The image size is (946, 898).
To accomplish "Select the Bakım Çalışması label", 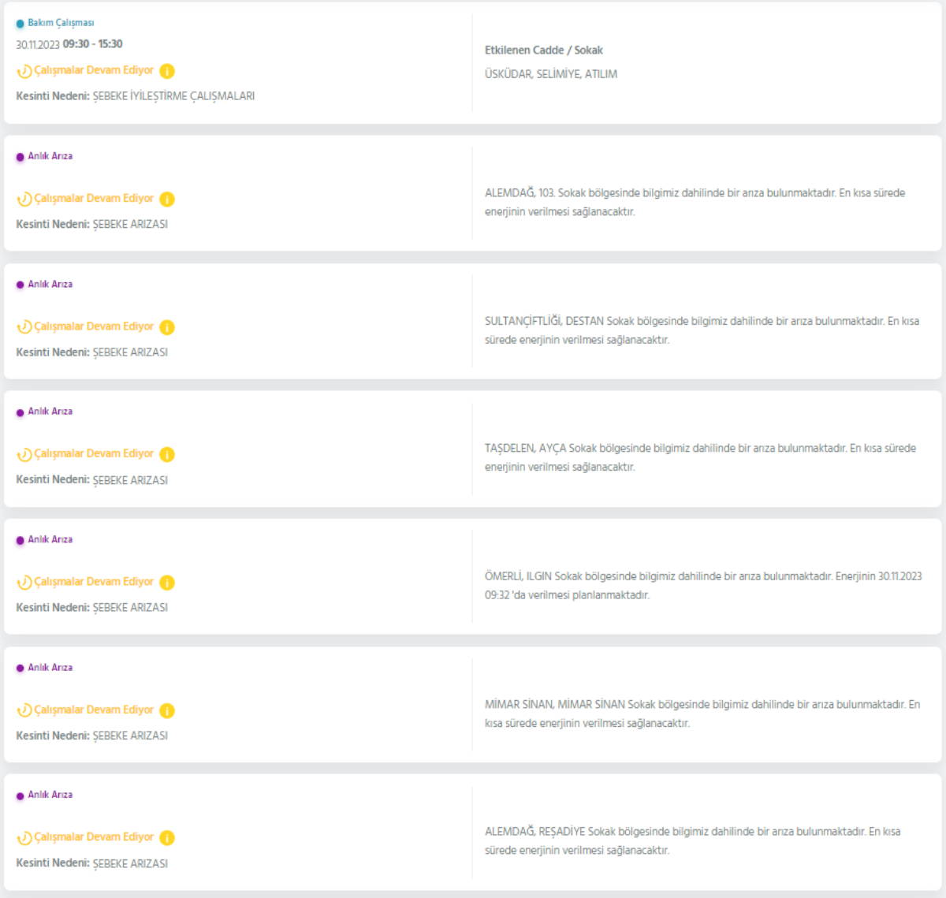I will coord(61,23).
